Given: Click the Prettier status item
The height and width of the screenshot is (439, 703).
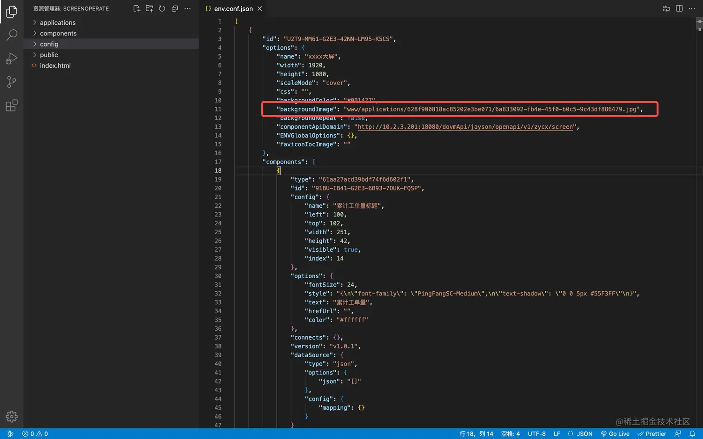Looking at the screenshot, I should coord(652,434).
